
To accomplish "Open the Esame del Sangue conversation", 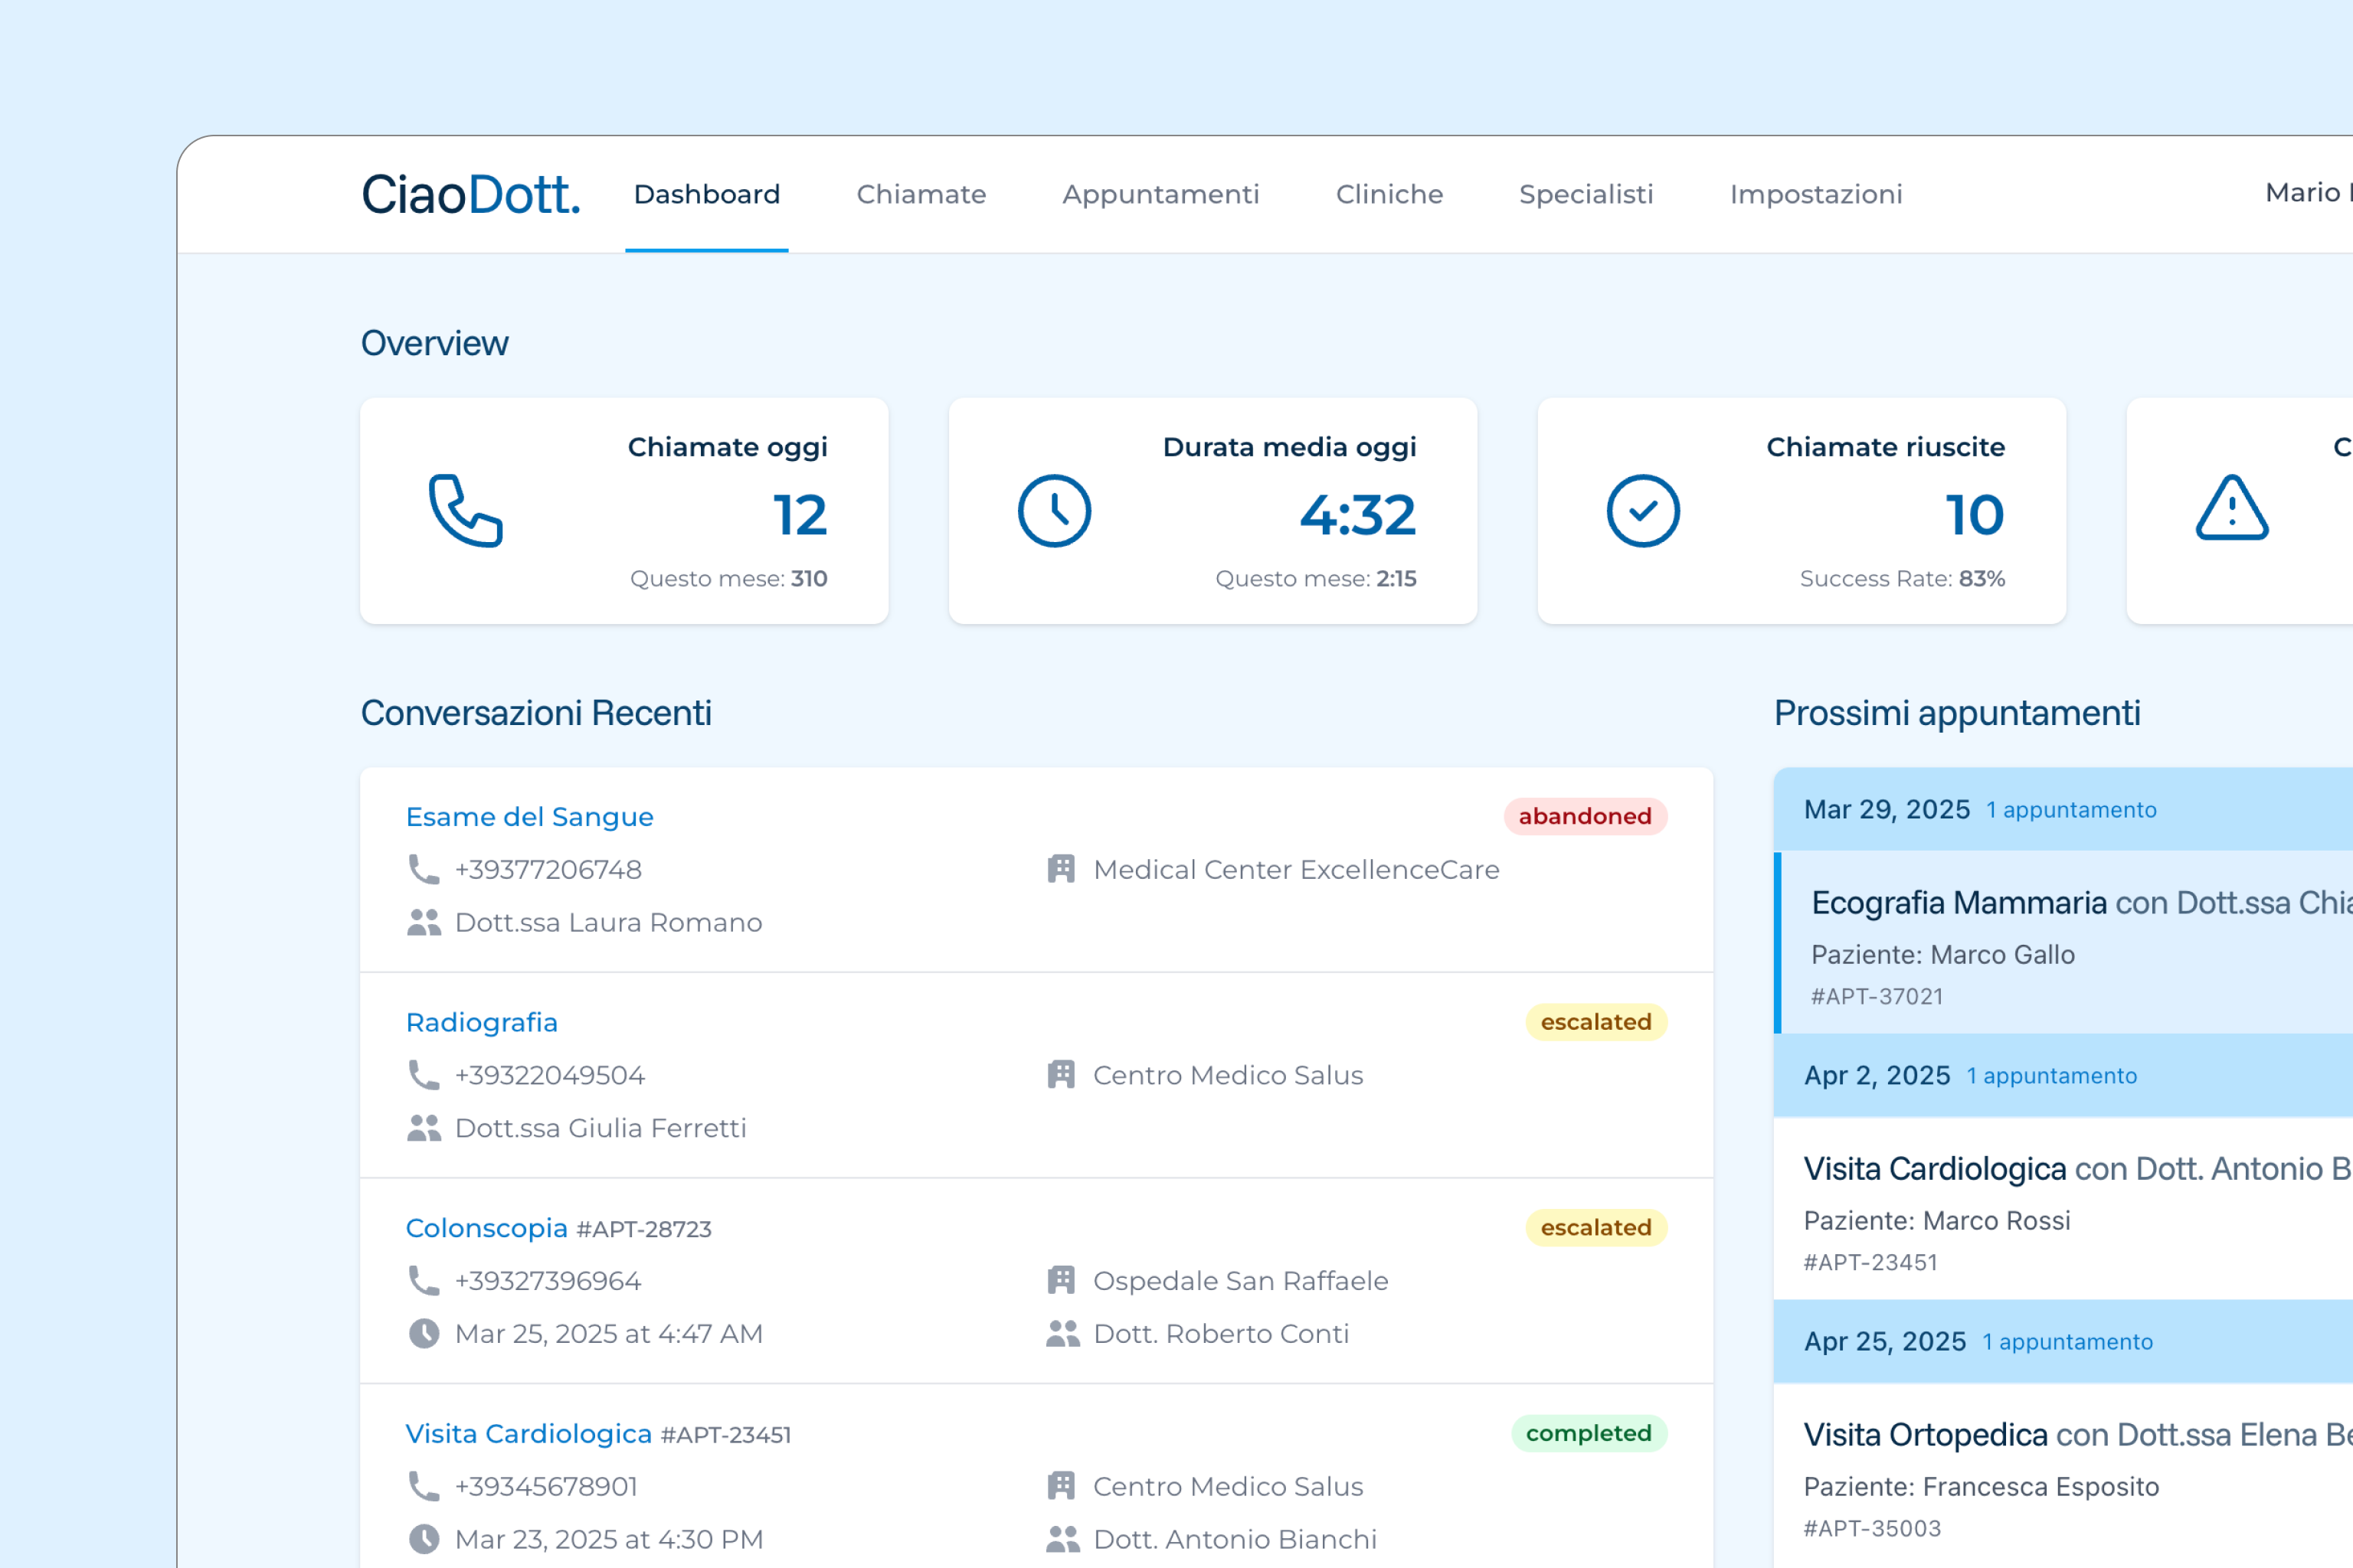I will click(x=529, y=817).
